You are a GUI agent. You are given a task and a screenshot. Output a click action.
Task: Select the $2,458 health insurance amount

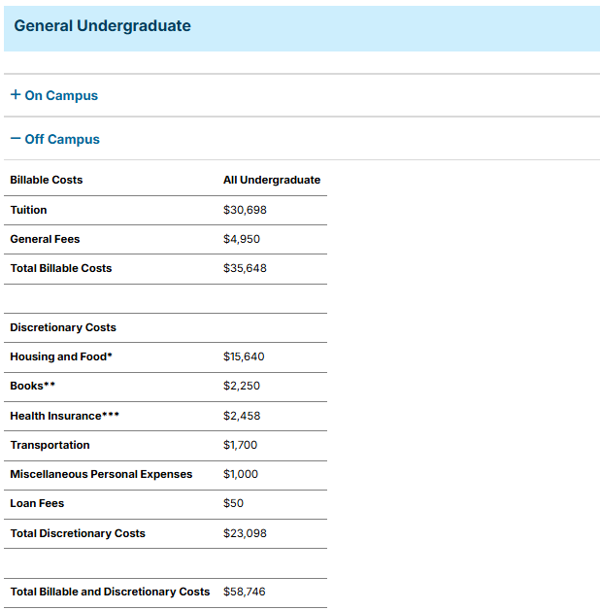pos(242,416)
